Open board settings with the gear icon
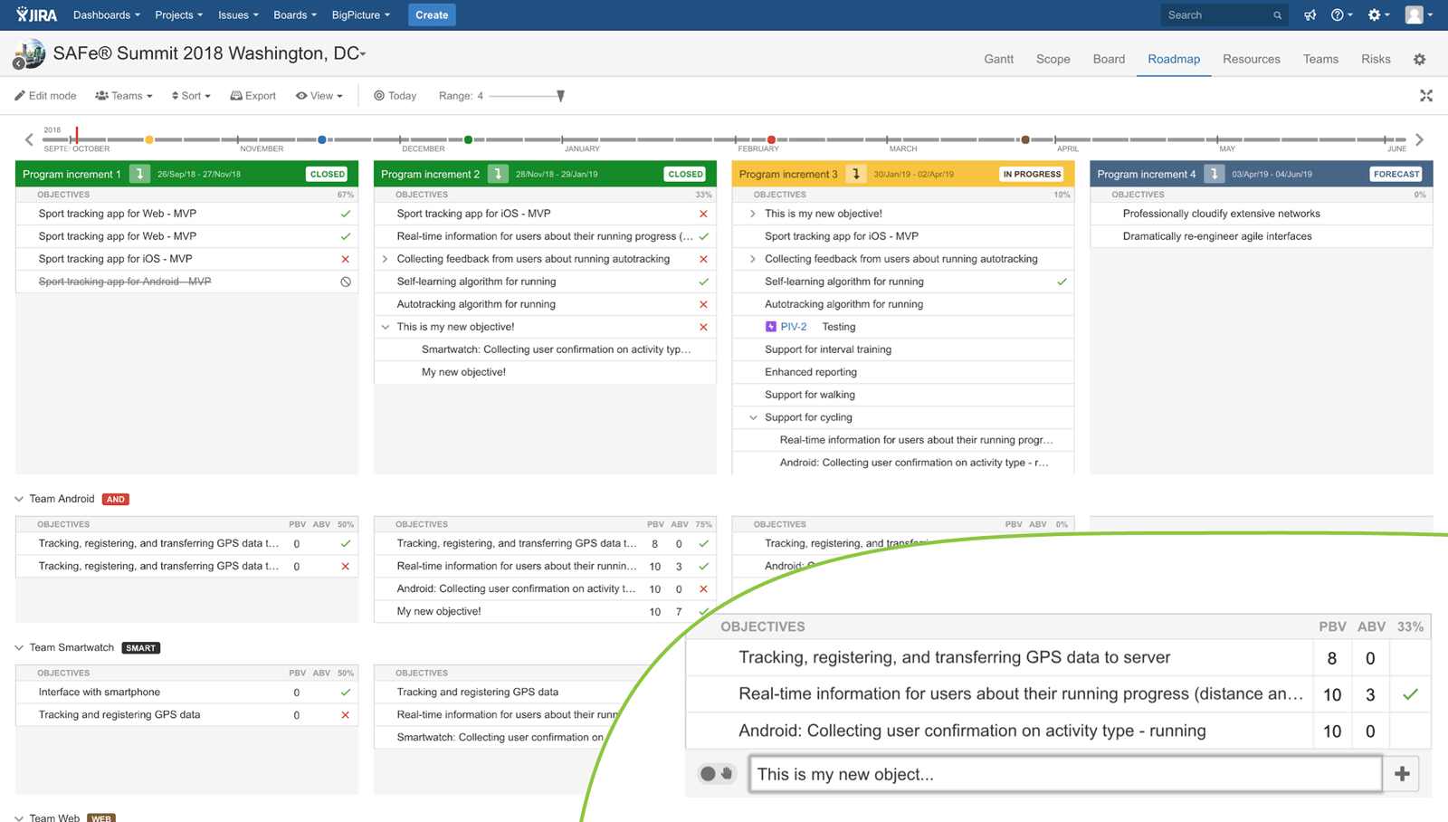The image size is (1448, 822). click(1419, 58)
